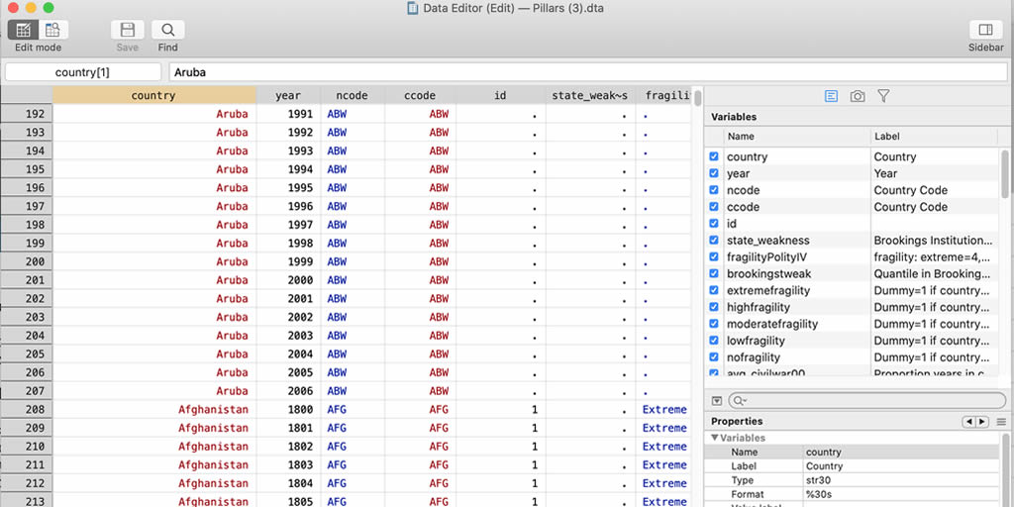Select the id column header
Viewport: 1014px width, 507px height.
point(500,95)
